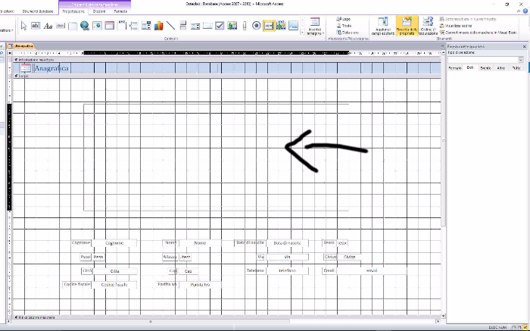Choose the Web Browser control
The image size is (530, 331).
pyautogui.click(x=97, y=26)
